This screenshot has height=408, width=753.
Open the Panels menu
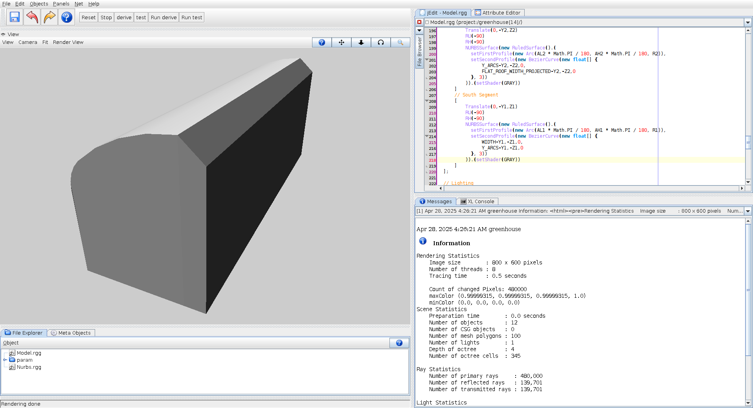point(61,4)
